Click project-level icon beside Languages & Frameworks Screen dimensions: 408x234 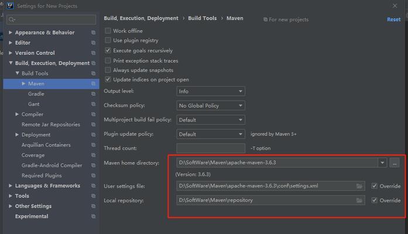click(94, 185)
